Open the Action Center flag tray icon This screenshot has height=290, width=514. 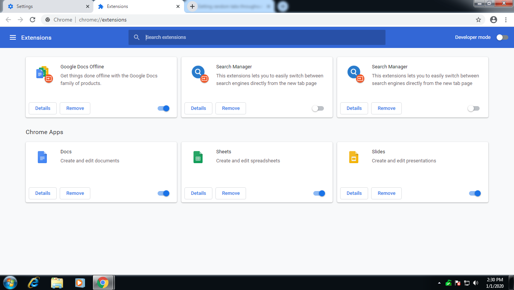(x=458, y=282)
